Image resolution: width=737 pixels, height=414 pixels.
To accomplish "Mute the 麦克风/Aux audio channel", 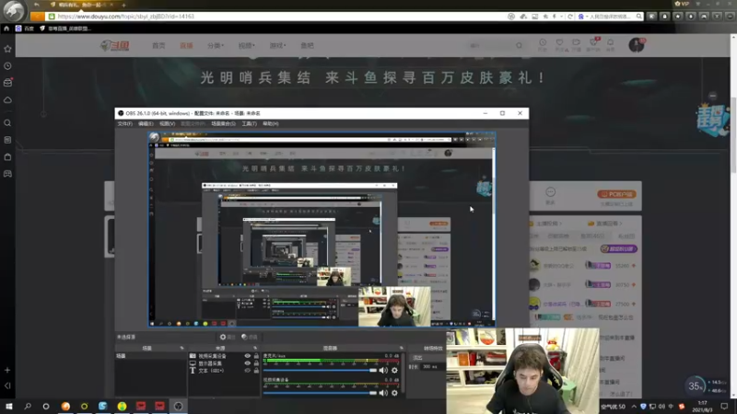I will click(x=383, y=371).
